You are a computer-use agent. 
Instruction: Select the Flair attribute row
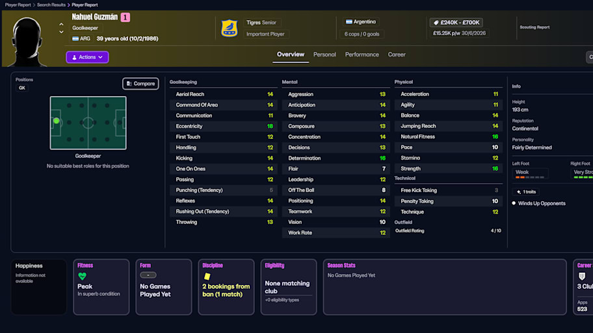point(336,169)
